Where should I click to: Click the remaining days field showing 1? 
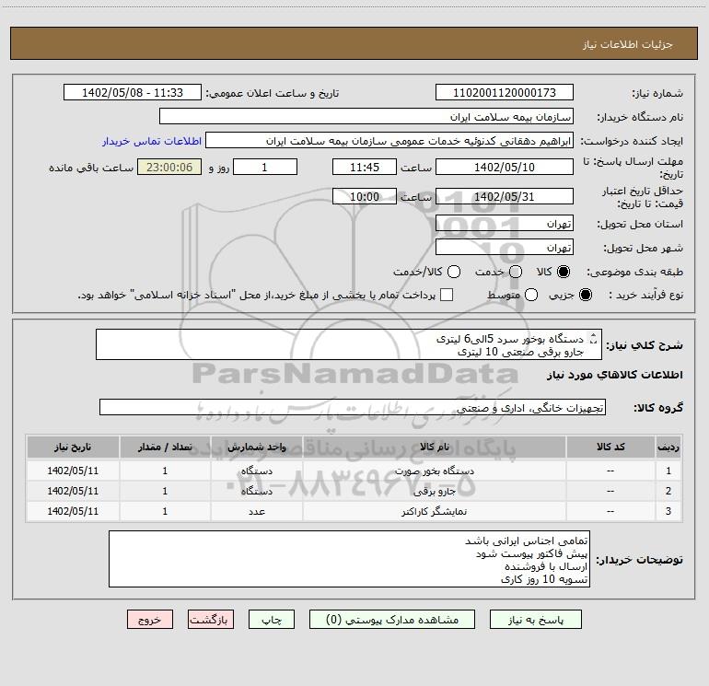coord(265,167)
